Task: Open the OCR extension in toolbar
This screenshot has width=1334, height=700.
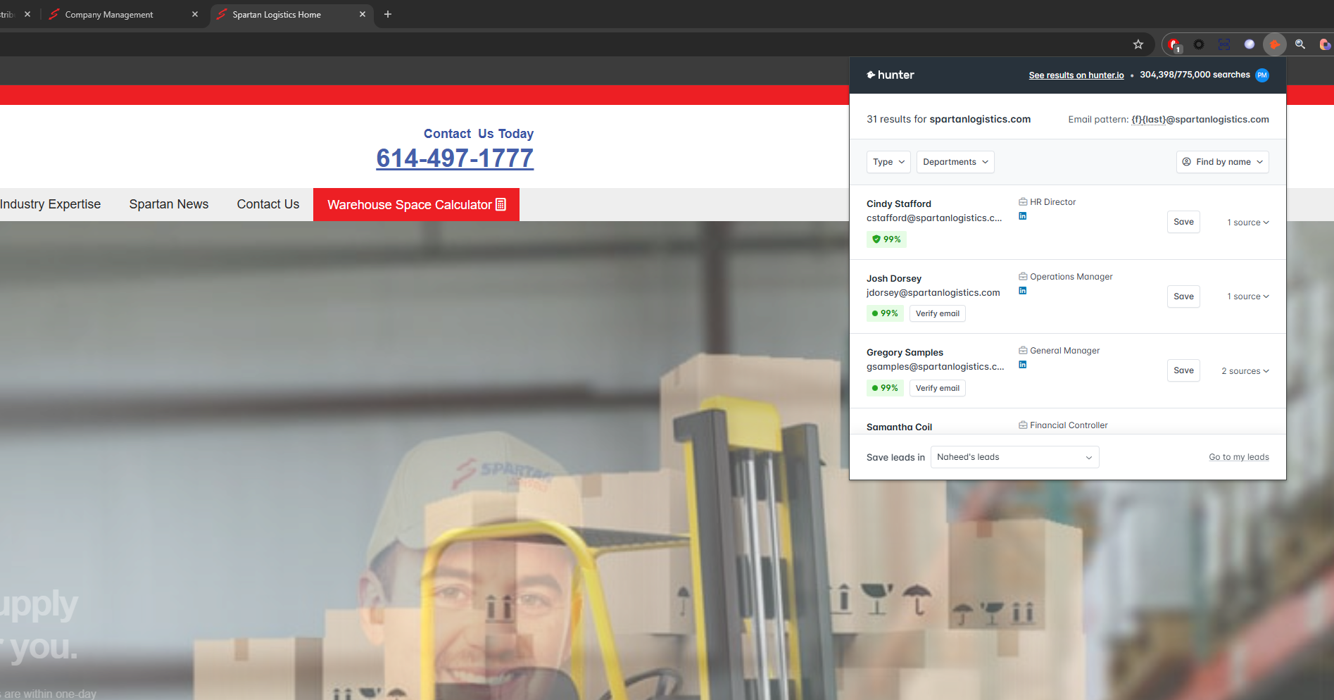Action: click(x=1225, y=44)
